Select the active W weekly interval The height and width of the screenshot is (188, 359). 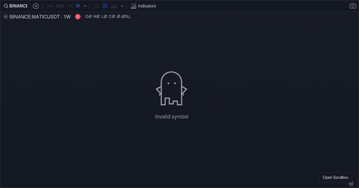[78, 6]
